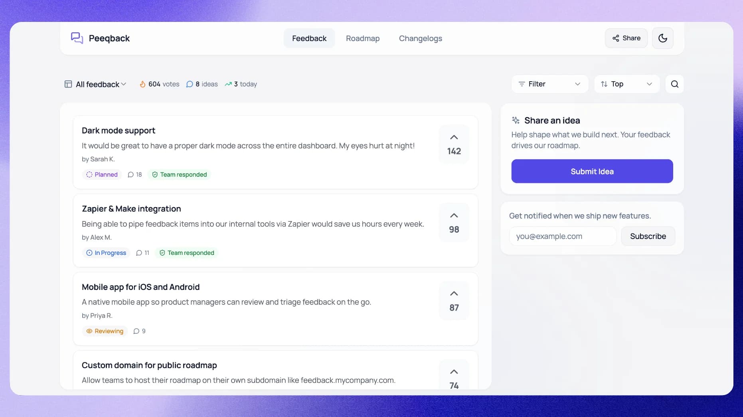Open the Changelogs tab
The width and height of the screenshot is (743, 417).
420,38
